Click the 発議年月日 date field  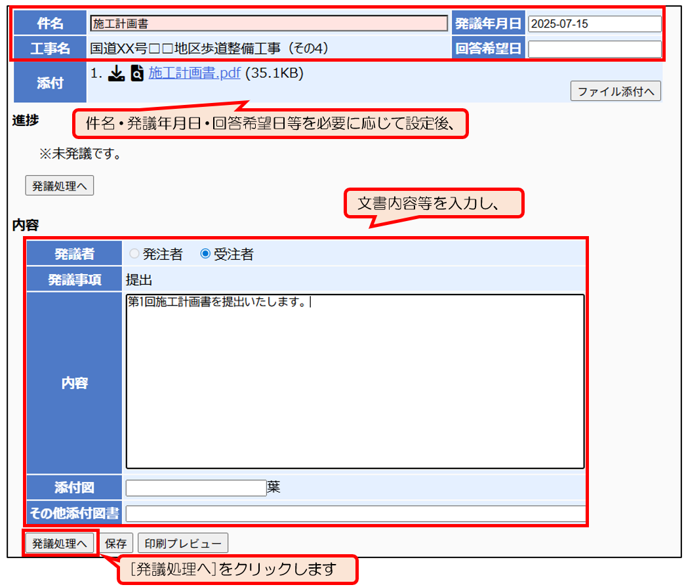tap(594, 24)
